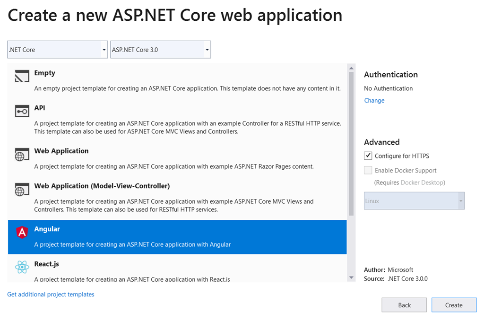The image size is (484, 321).
Task: Click the Source .NET Core 3.0.0 text
Action: (396, 279)
